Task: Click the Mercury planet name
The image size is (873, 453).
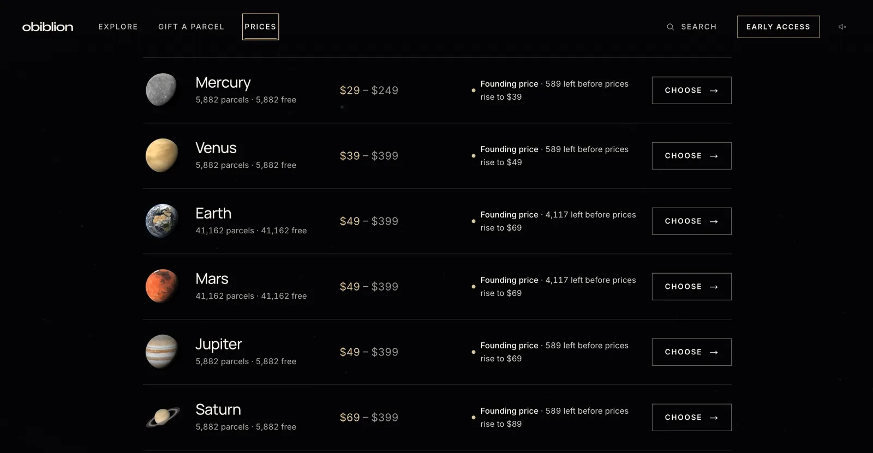Action: pos(223,82)
